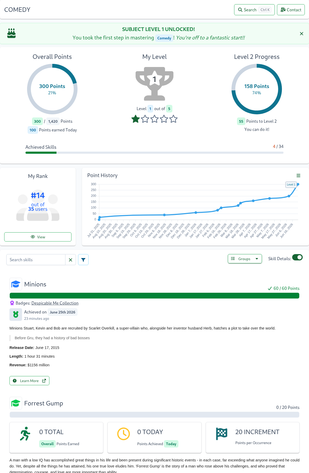The height and width of the screenshot is (473, 309).
Task: Focus the Search skills input field
Action: pos(36,260)
